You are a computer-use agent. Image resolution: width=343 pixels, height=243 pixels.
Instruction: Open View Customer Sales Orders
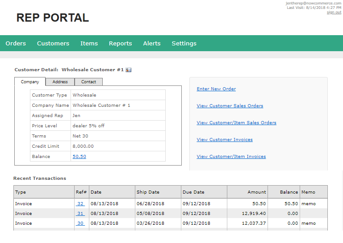(x=230, y=106)
